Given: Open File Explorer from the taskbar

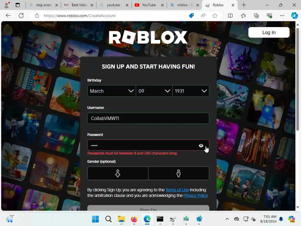Looking at the screenshot, I should tap(121, 219).
